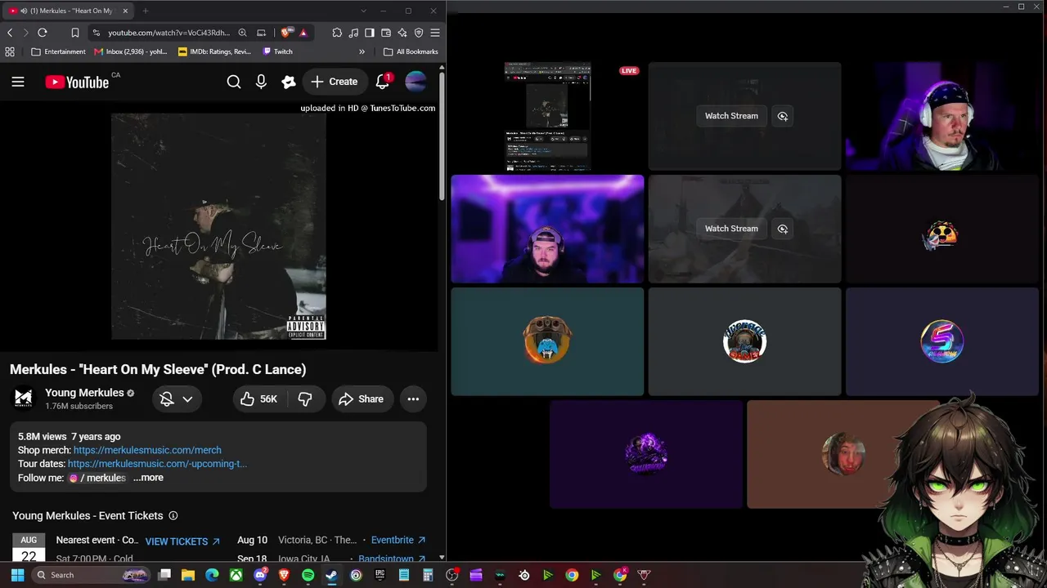
Task: Click the YouTube page scrollbar
Action: [x=442, y=136]
